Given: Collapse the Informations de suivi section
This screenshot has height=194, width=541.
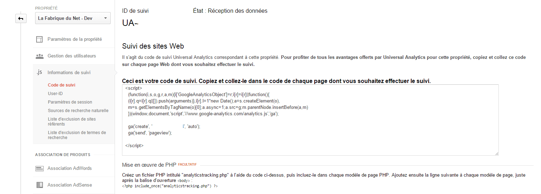Looking at the screenshot, I should [x=69, y=72].
